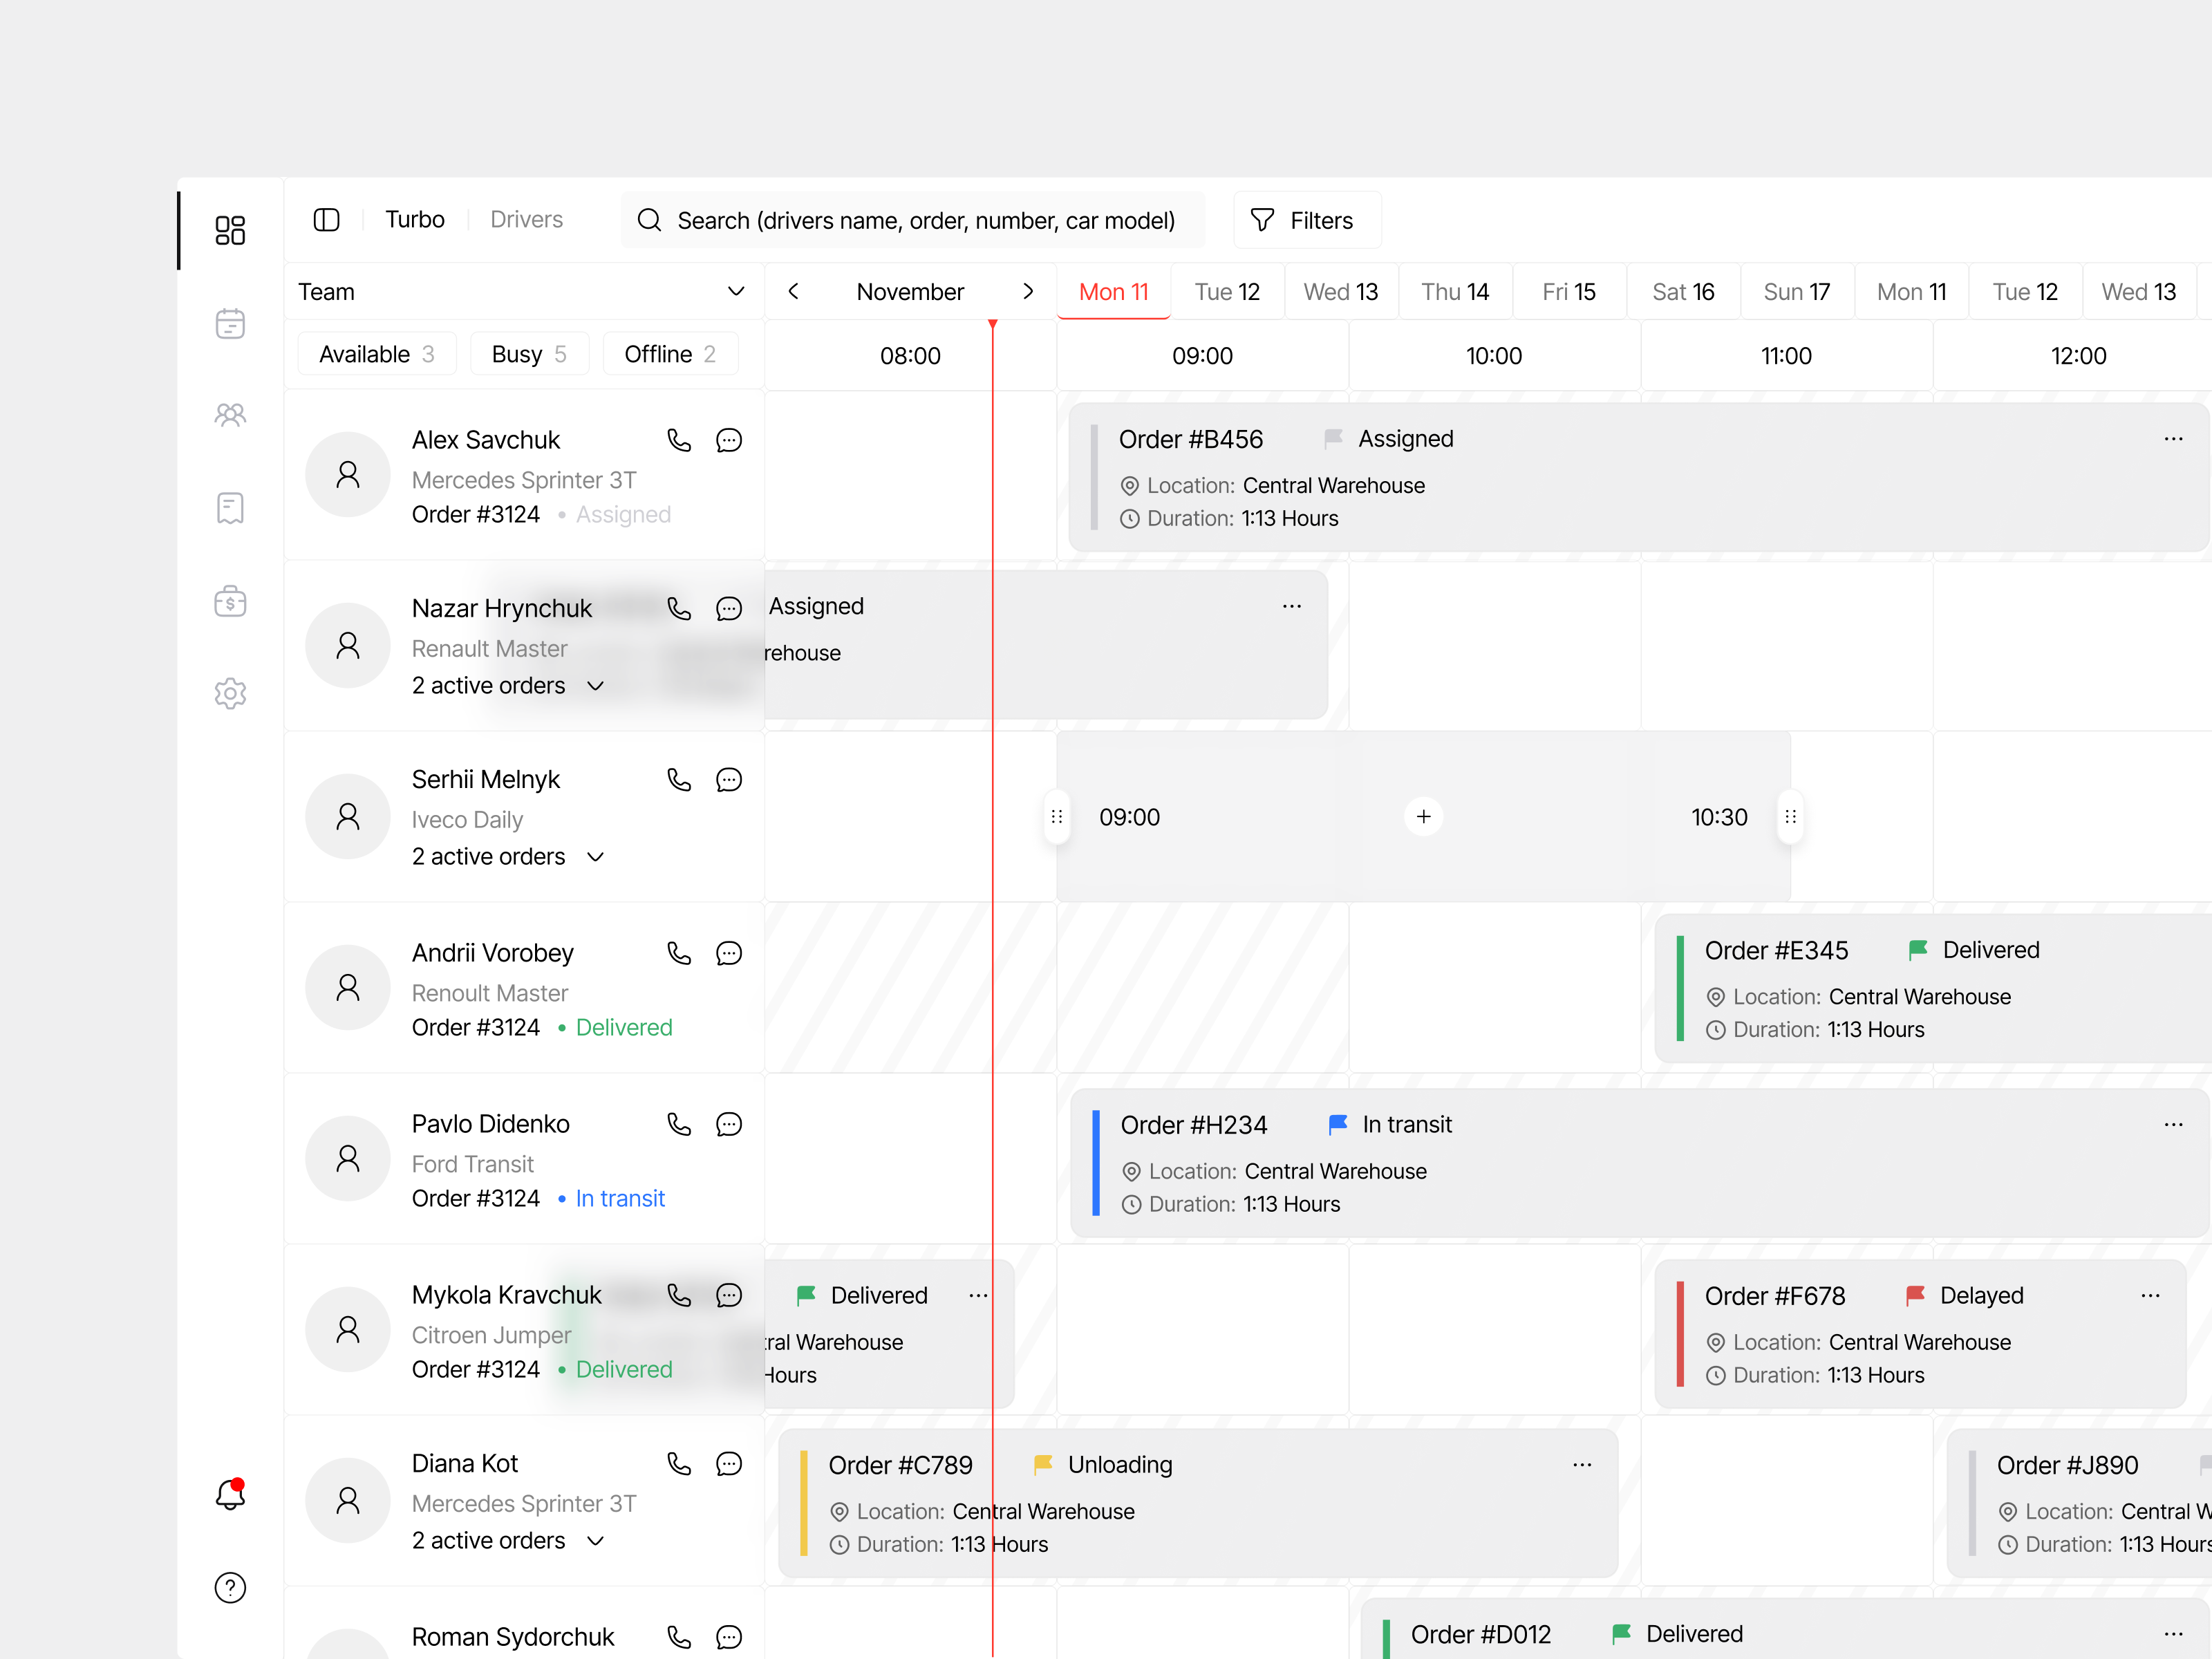
Task: Select the Thu 14 day tab
Action: pos(1455,292)
